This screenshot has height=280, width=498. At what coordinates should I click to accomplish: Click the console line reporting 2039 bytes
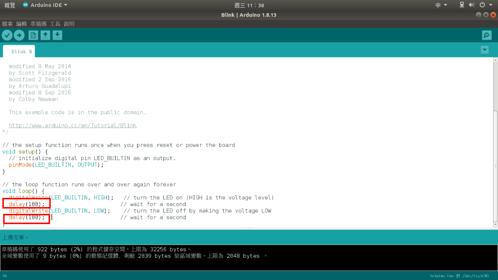135,256
